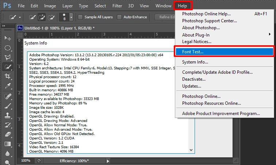
Task: Open status bar info flyout arrow
Action: [108, 161]
